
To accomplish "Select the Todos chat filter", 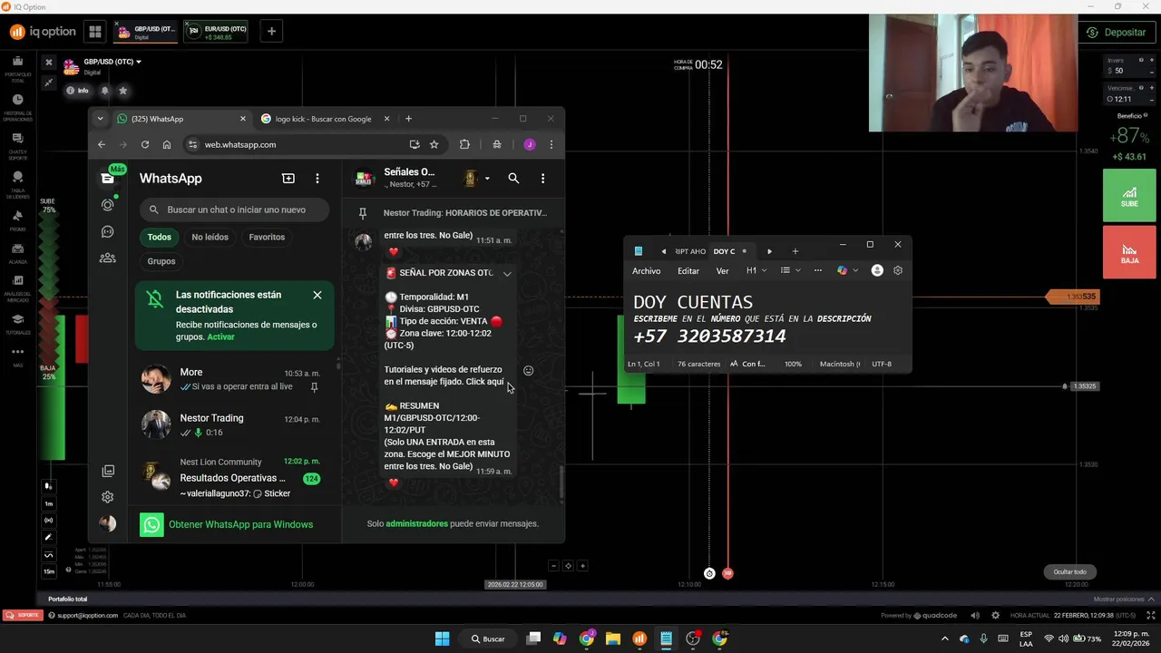I will pos(160,237).
